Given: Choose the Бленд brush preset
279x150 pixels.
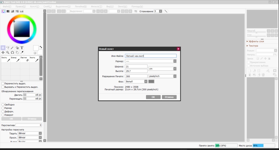Looking at the screenshot, I should 15,59.
